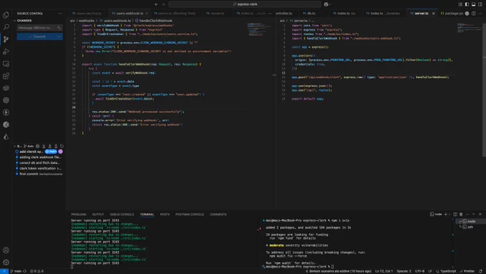
Task: Open the Explorer view in activity bar
Action: click(x=6, y=15)
